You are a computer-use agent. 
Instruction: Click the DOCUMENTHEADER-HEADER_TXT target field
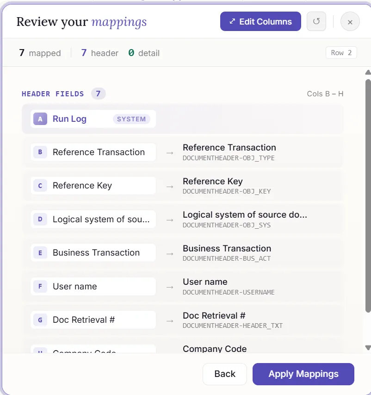pyautogui.click(x=233, y=326)
